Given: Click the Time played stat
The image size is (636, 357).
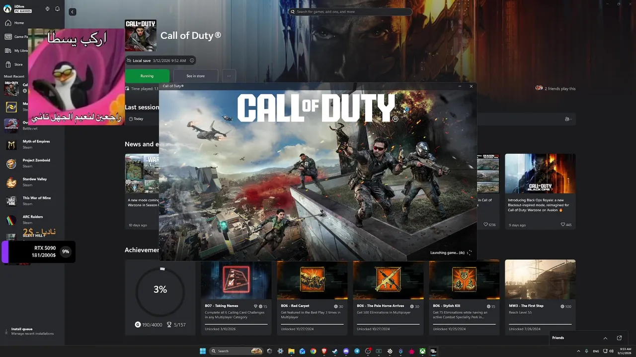Looking at the screenshot, I should point(142,89).
